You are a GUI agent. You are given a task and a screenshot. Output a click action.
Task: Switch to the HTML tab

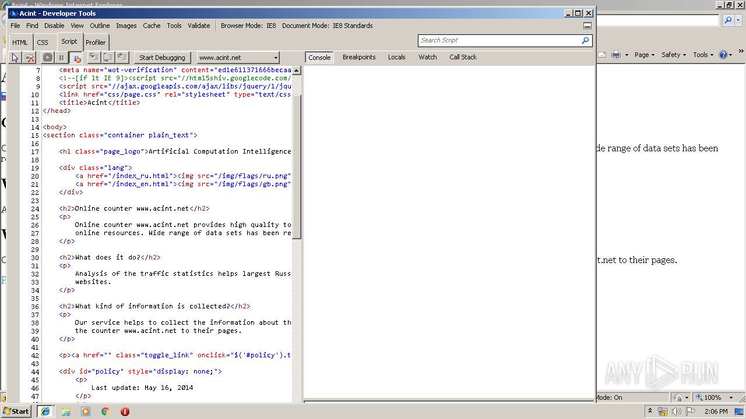[x=20, y=42]
